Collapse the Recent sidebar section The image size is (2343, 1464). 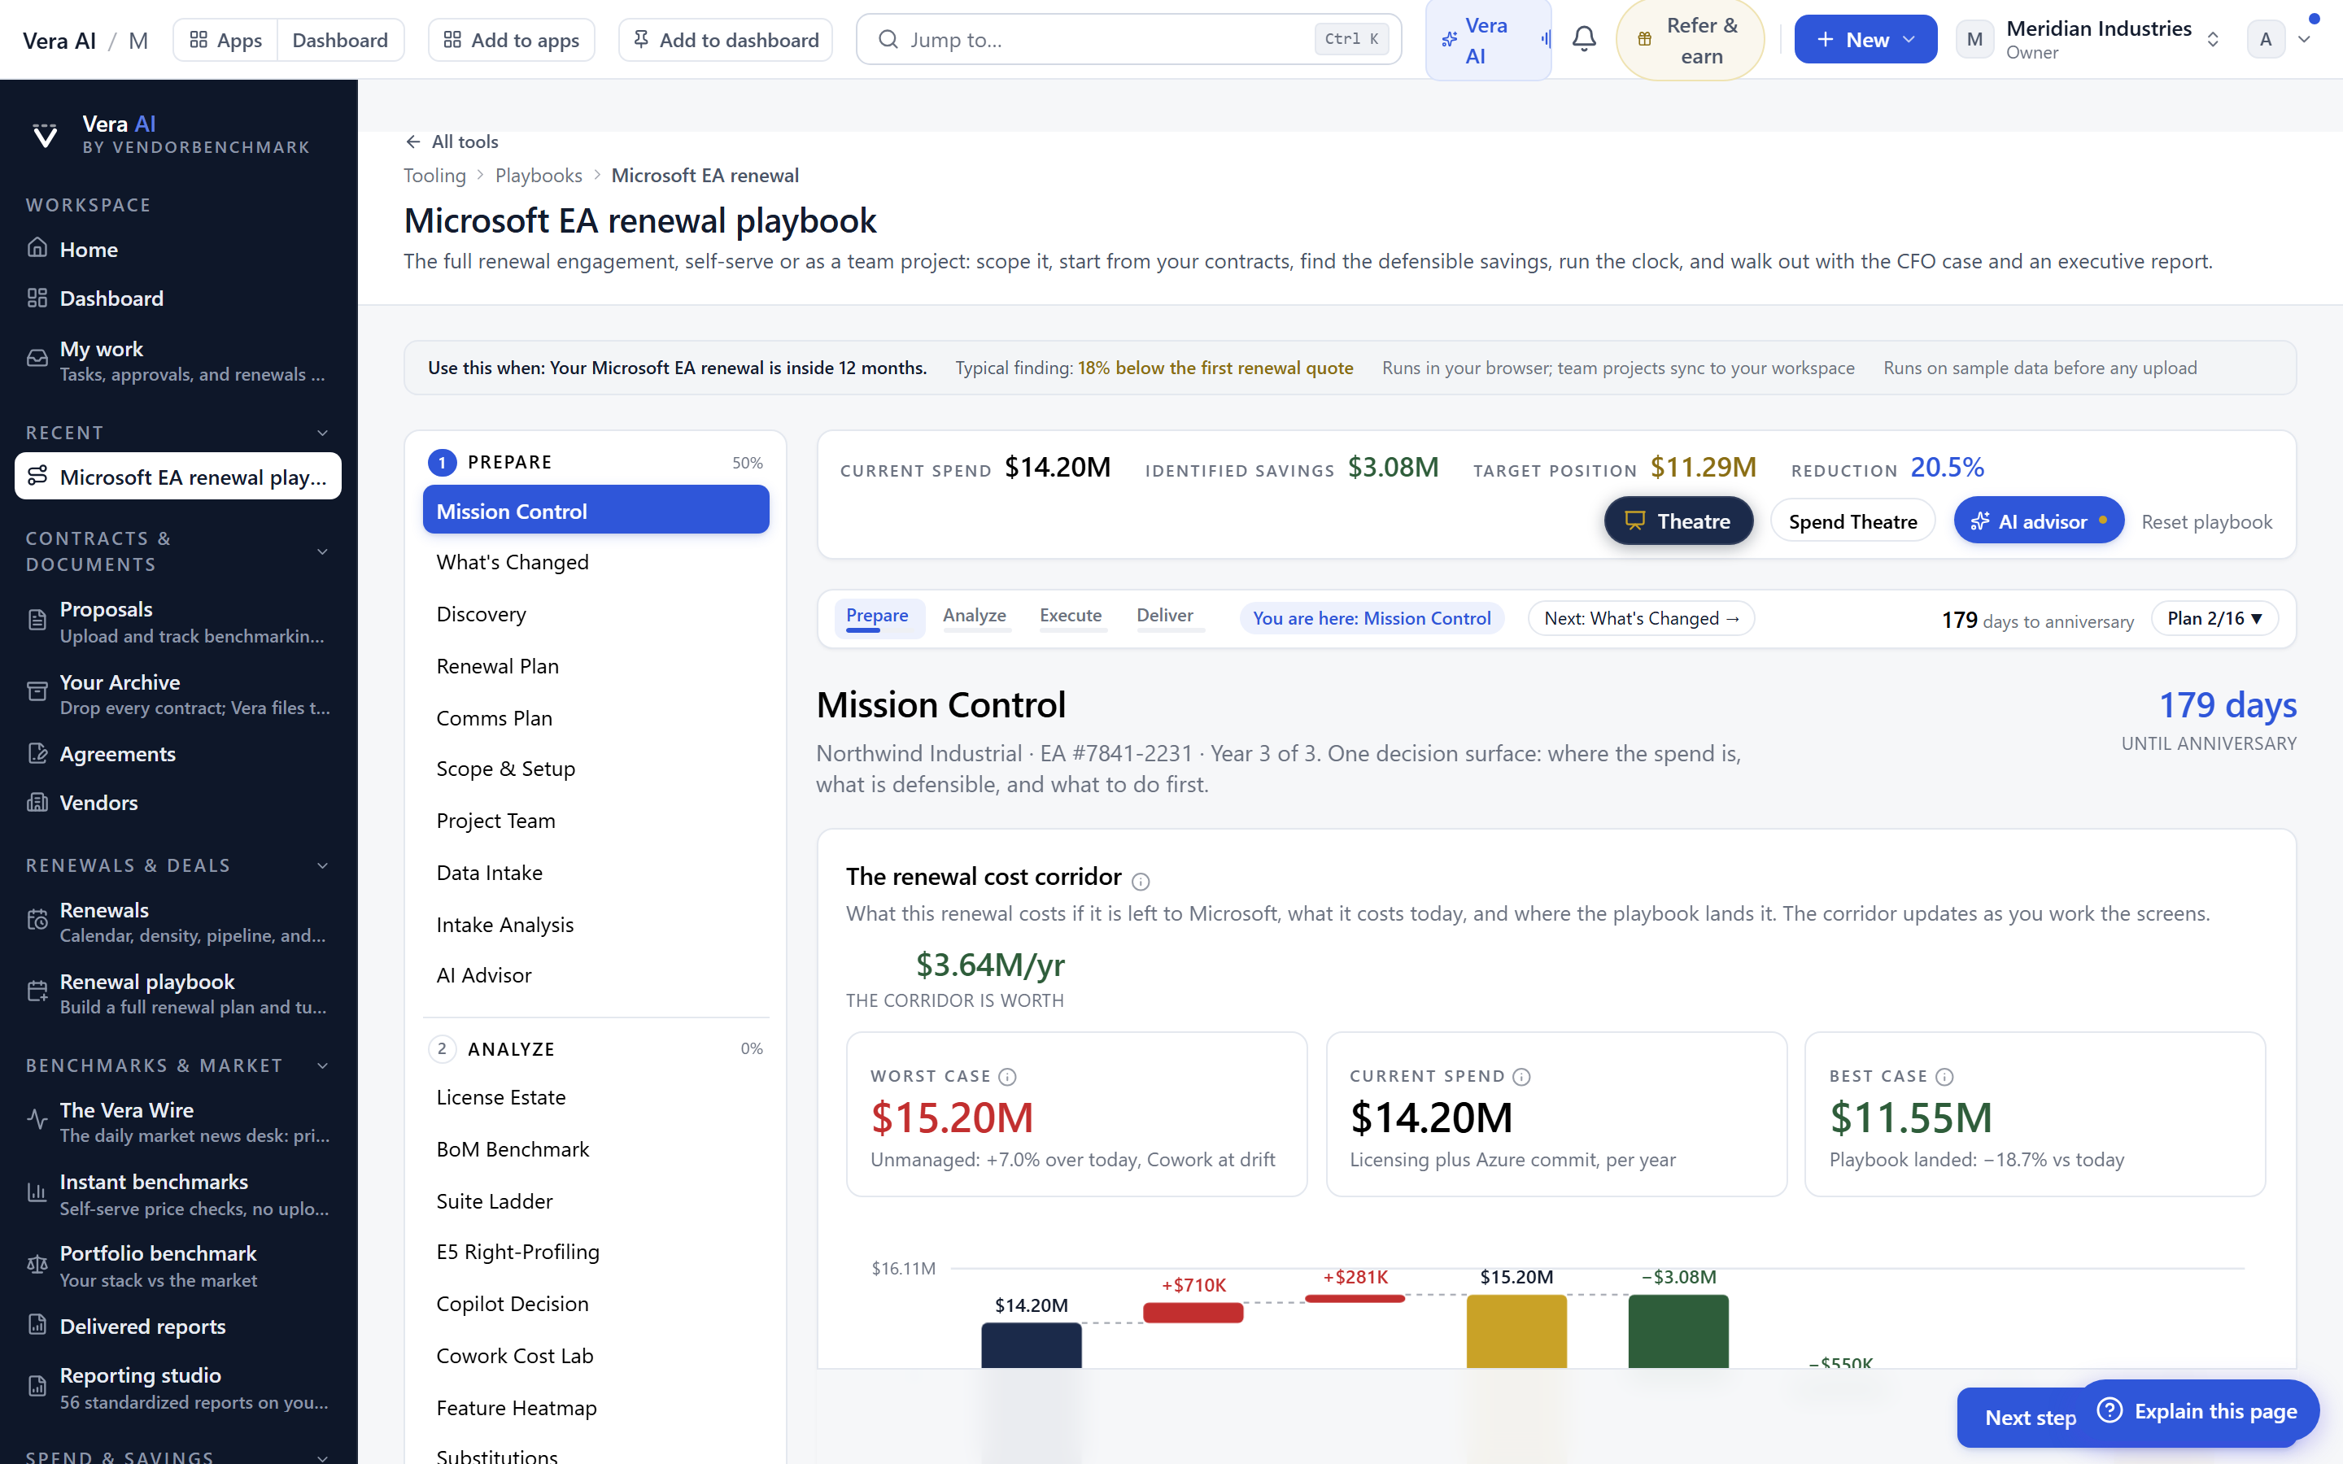[x=322, y=433]
